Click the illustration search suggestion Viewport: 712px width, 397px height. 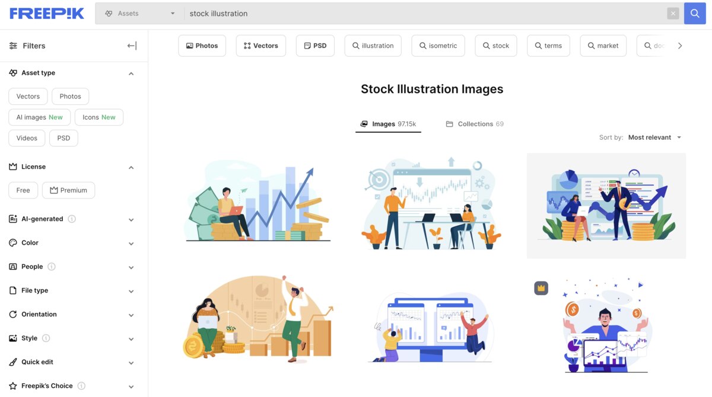point(373,44)
